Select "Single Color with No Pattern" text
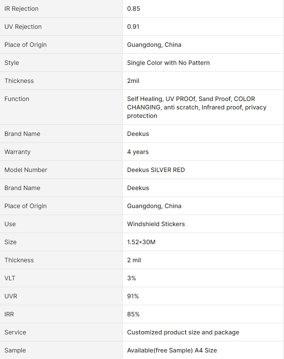The height and width of the screenshot is (359, 284). click(x=168, y=63)
